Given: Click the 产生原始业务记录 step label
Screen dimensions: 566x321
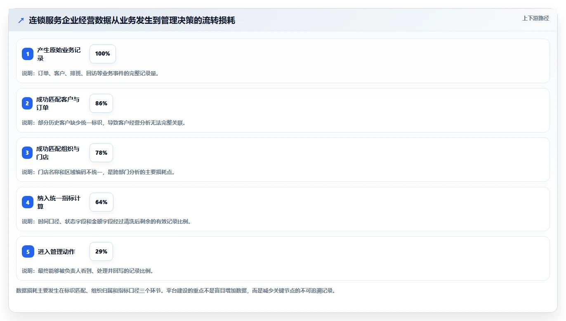Looking at the screenshot, I should click(59, 54).
